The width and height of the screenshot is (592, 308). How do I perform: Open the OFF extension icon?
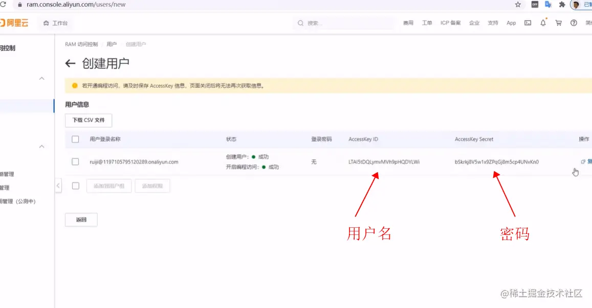click(x=535, y=5)
